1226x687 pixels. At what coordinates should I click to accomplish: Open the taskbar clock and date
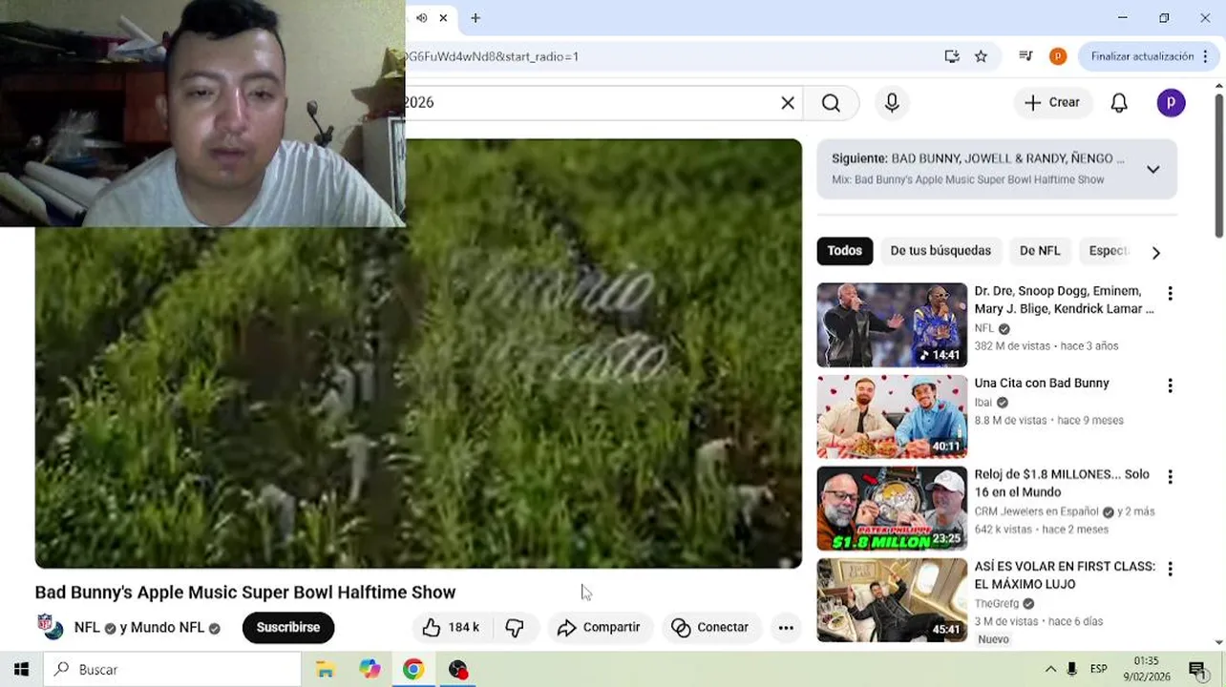point(1146,669)
